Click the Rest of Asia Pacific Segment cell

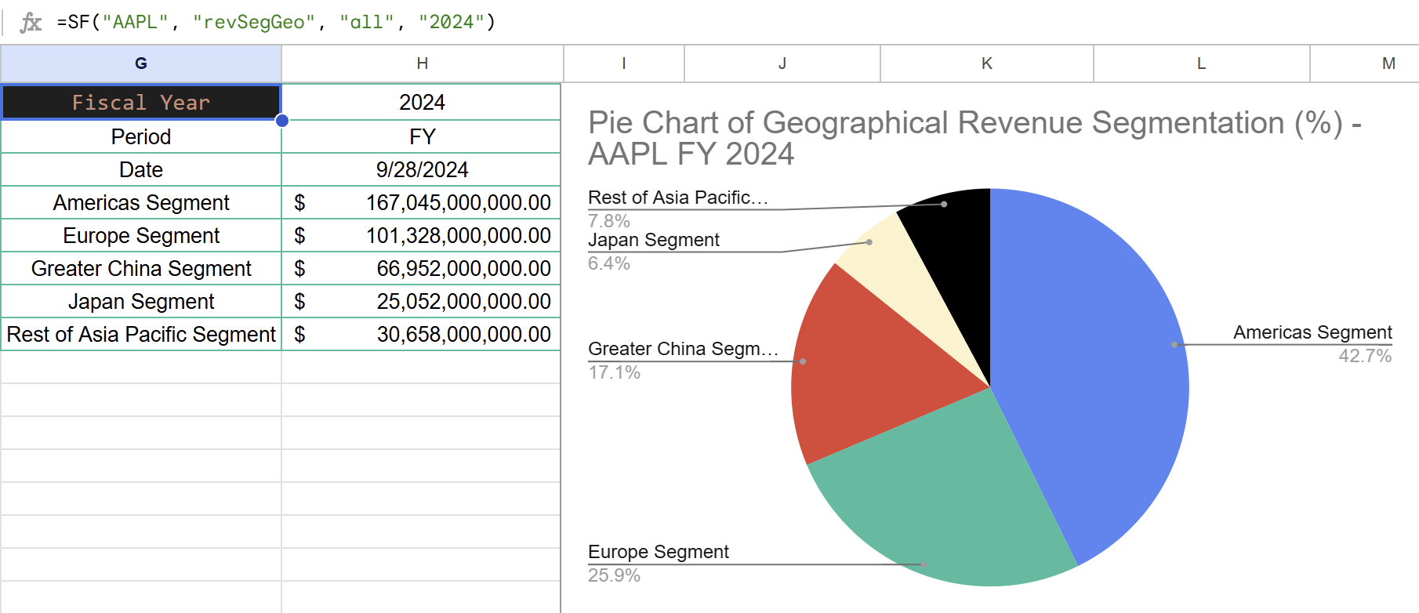coord(141,335)
